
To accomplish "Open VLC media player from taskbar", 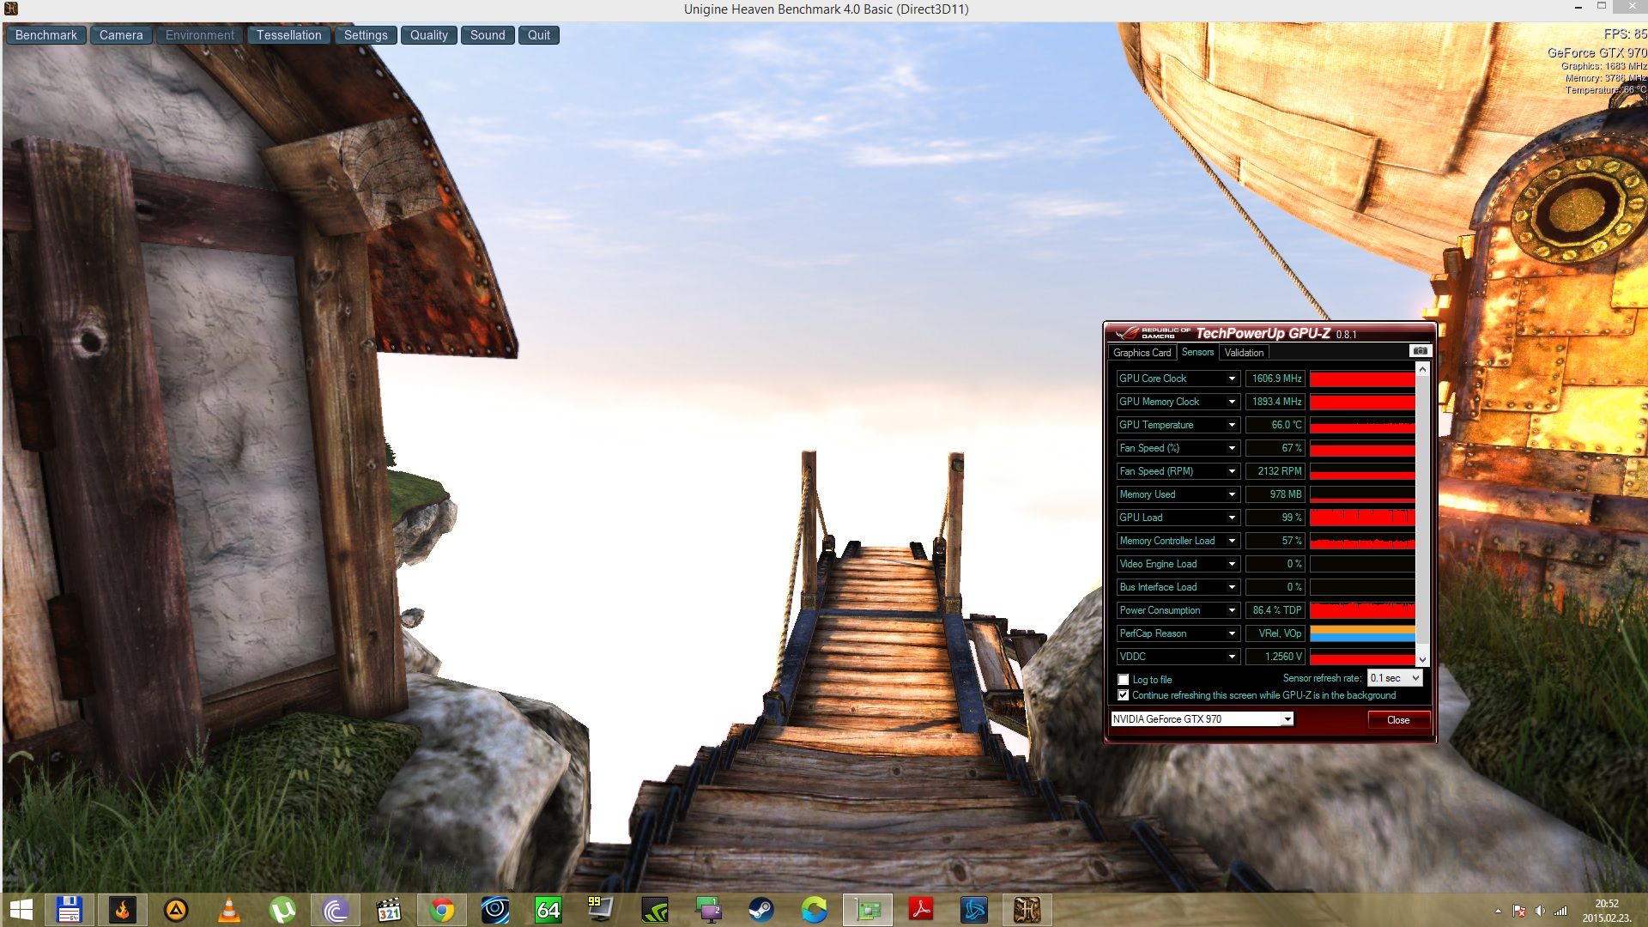I will click(x=229, y=910).
